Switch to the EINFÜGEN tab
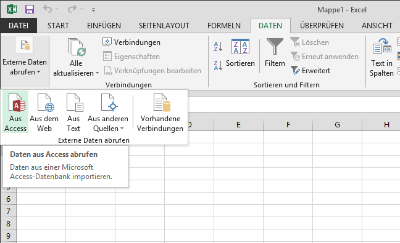Viewport: 400px width, 243px height. [104, 25]
